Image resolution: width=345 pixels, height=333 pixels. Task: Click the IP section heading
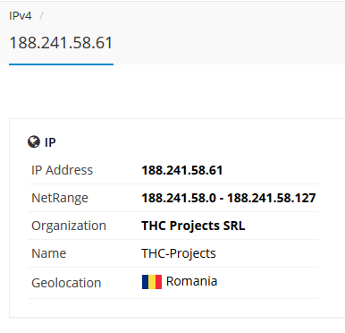coord(50,142)
